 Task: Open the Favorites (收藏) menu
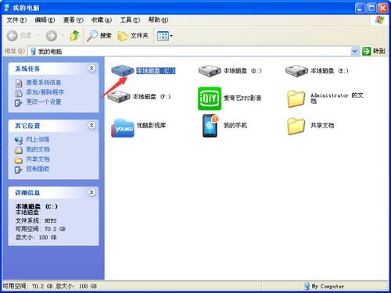pyautogui.click(x=102, y=20)
